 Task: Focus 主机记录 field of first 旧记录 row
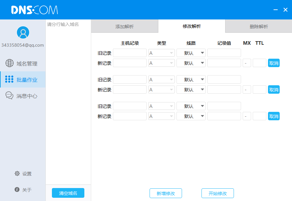pyautogui.click(x=130, y=53)
